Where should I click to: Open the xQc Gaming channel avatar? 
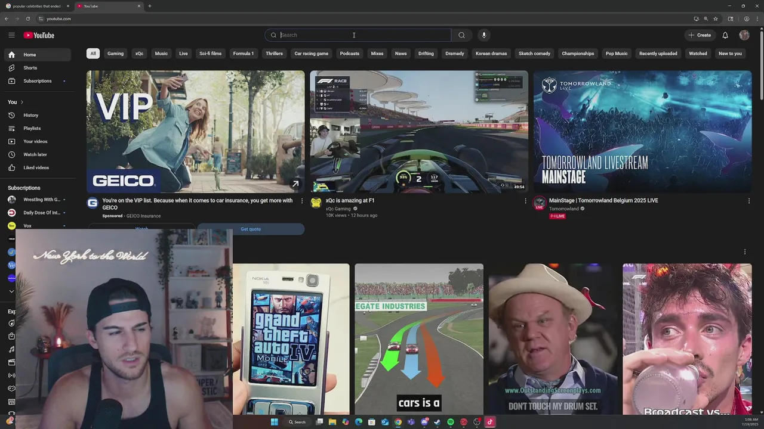click(316, 203)
